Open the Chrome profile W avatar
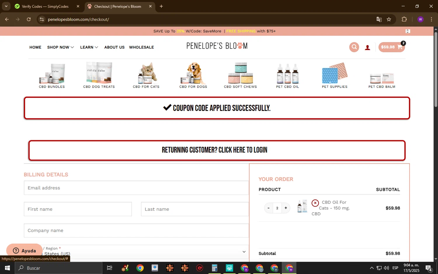 [x=420, y=19]
